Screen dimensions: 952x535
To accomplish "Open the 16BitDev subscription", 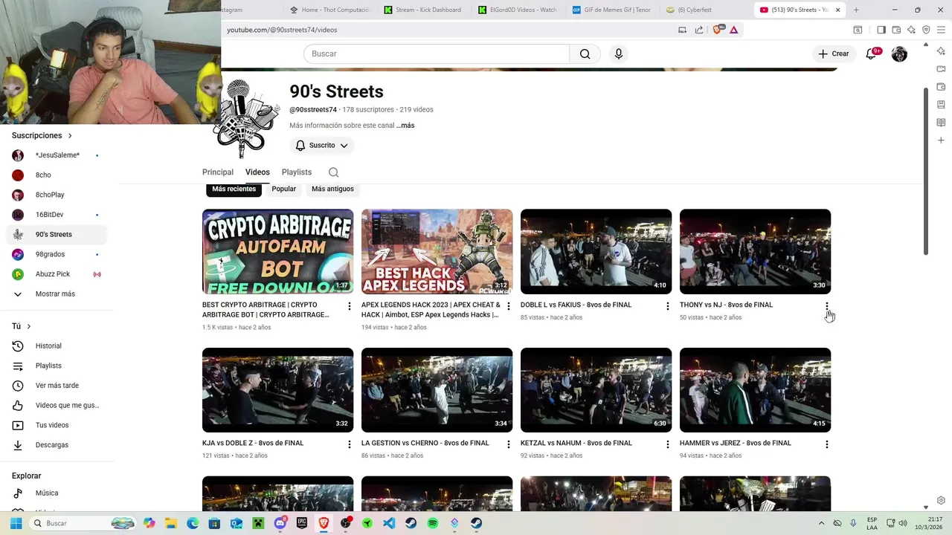I will point(57,215).
